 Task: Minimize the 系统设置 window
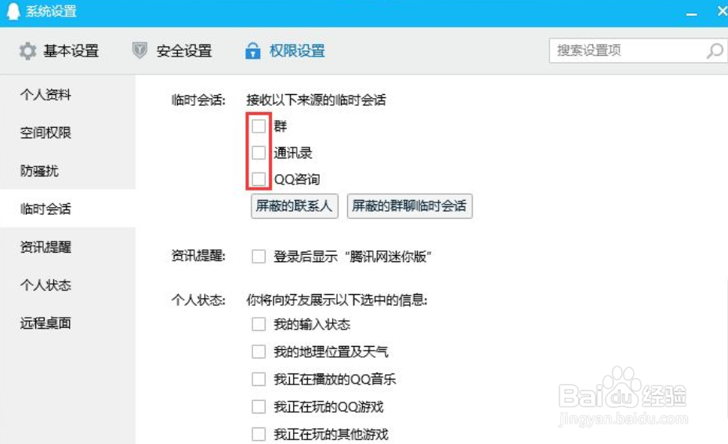(x=691, y=14)
